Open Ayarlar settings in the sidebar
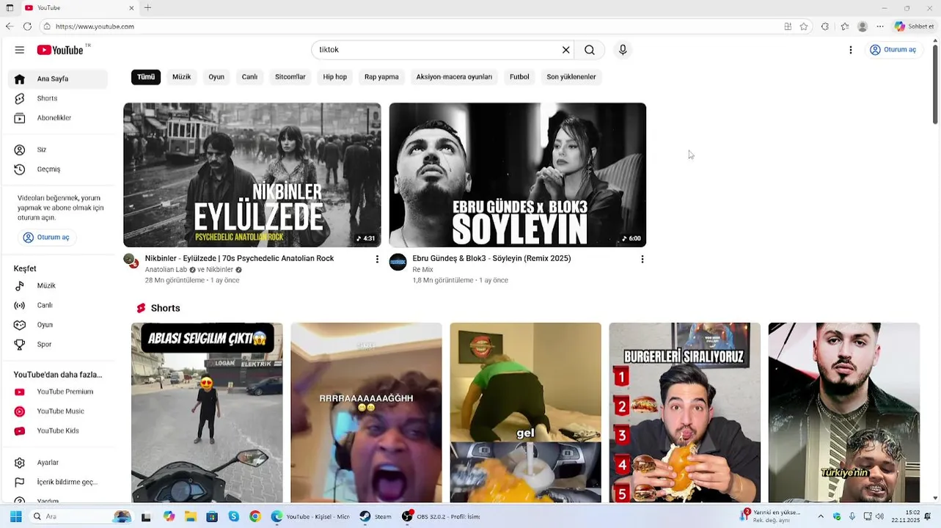941x528 pixels. (58, 463)
